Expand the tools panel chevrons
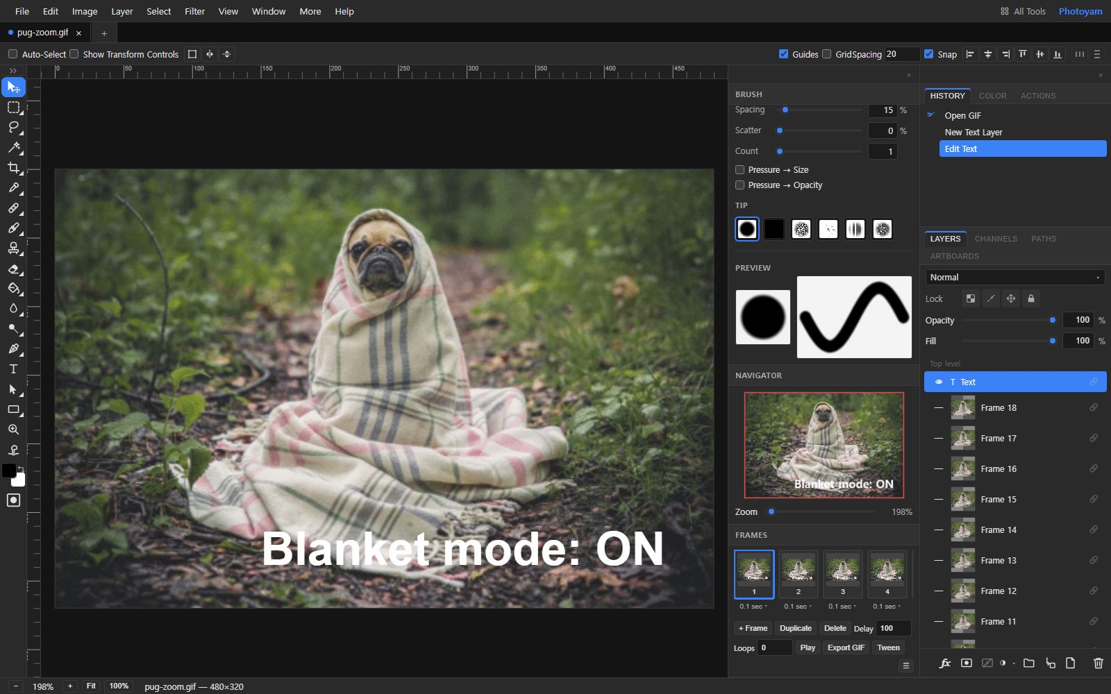 tap(13, 71)
